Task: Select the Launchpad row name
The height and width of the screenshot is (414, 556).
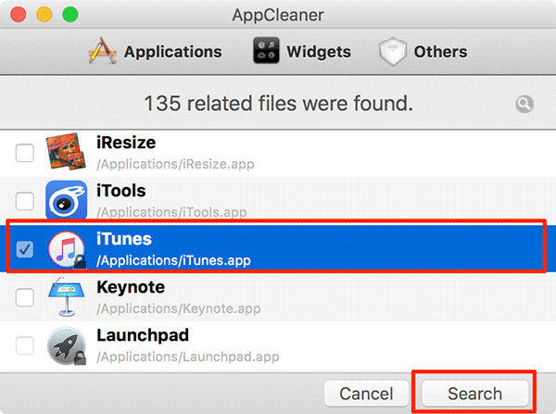Action: click(143, 335)
